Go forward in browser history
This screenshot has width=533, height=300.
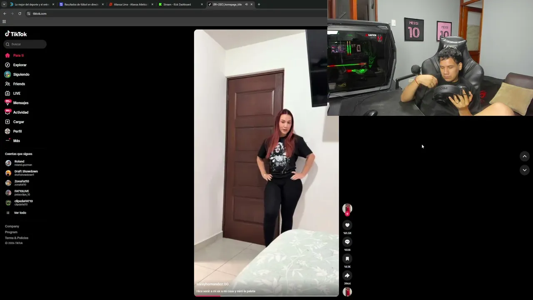[x=12, y=14]
